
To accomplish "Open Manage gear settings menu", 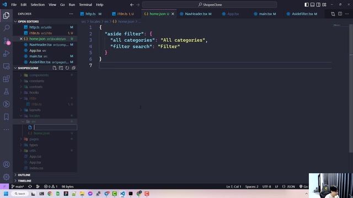I will click(x=6, y=177).
